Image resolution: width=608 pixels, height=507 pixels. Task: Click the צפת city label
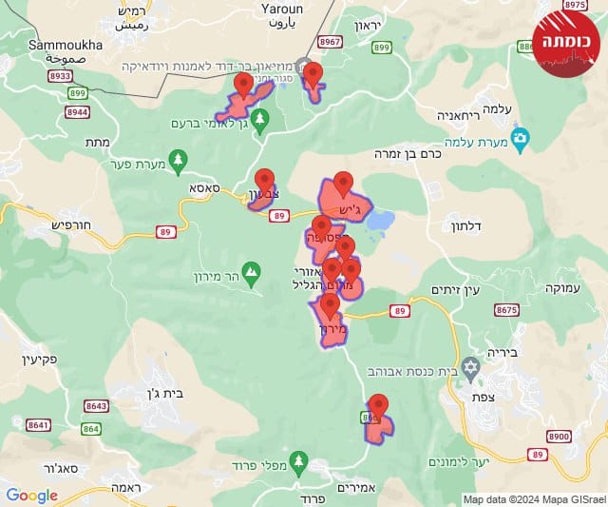[x=484, y=398]
